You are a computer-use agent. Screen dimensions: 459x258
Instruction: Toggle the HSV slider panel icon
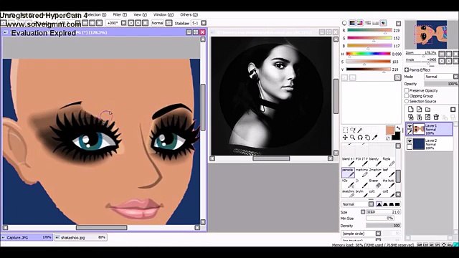[360, 23]
